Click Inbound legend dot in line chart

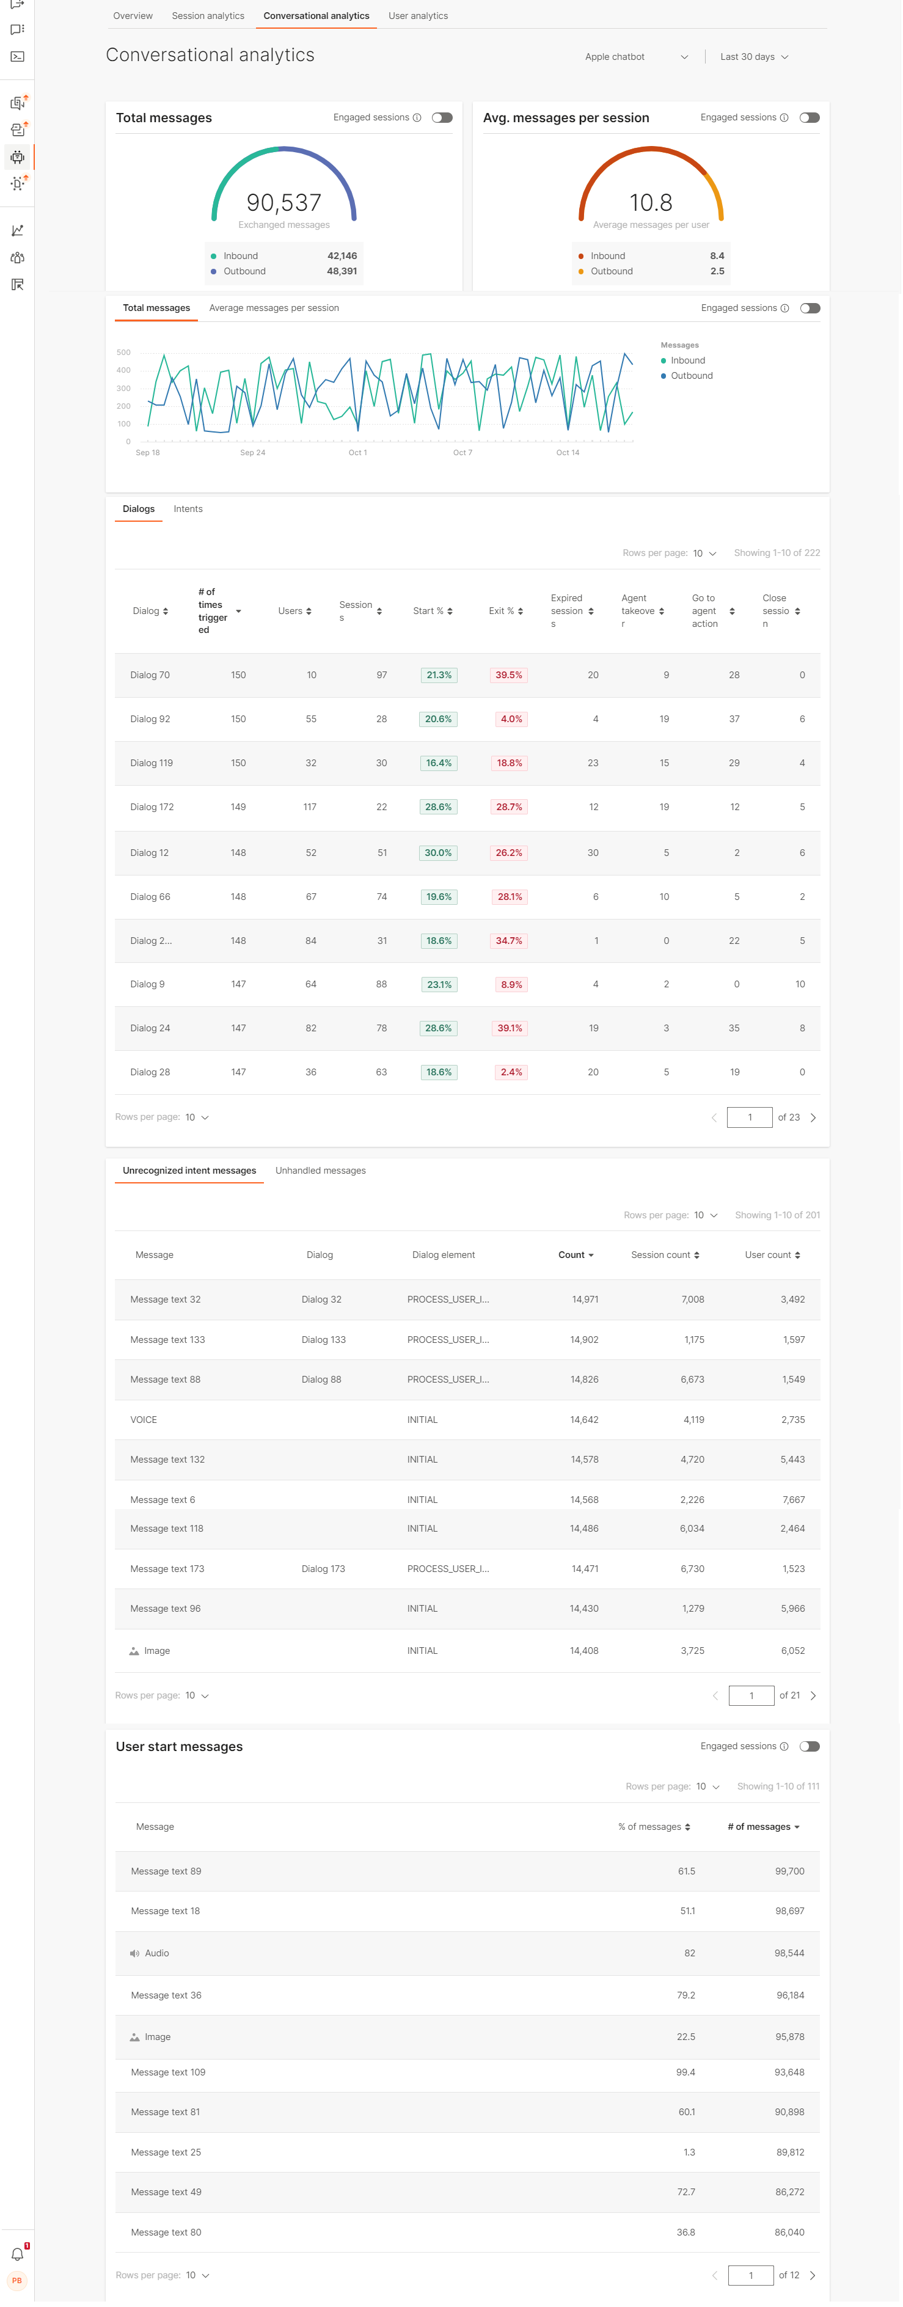click(x=664, y=361)
